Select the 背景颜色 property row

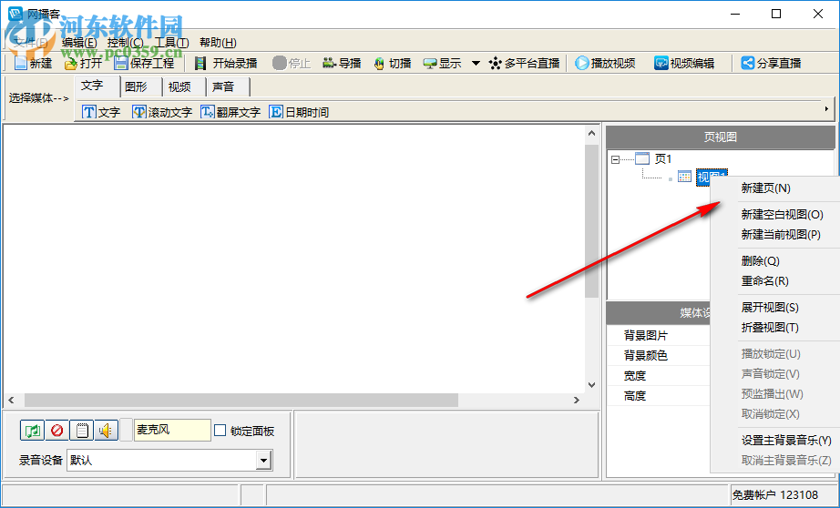(659, 355)
